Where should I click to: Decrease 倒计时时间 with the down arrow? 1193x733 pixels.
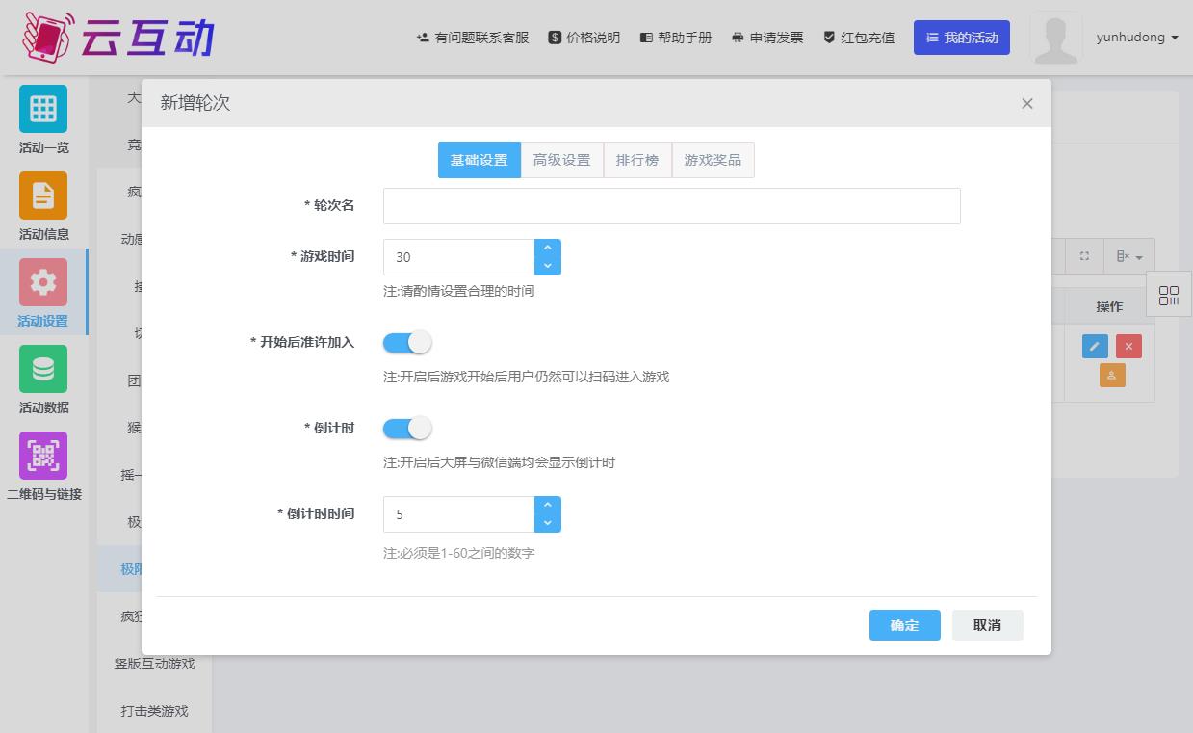tap(547, 523)
